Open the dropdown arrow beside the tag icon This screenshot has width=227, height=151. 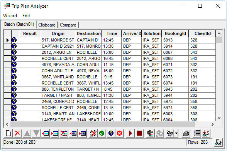coord(176,133)
